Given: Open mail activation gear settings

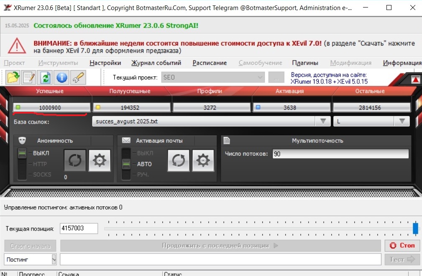Looking at the screenshot, I should 203,160.
